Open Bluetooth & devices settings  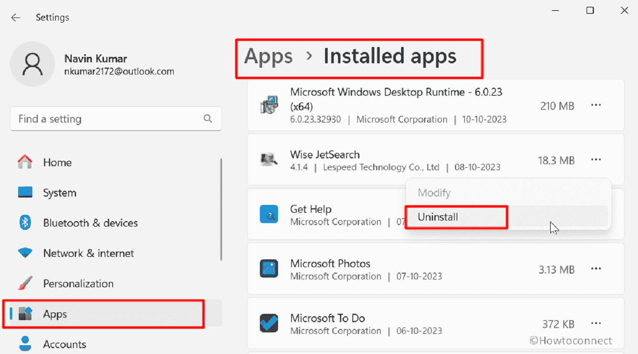pos(116,223)
